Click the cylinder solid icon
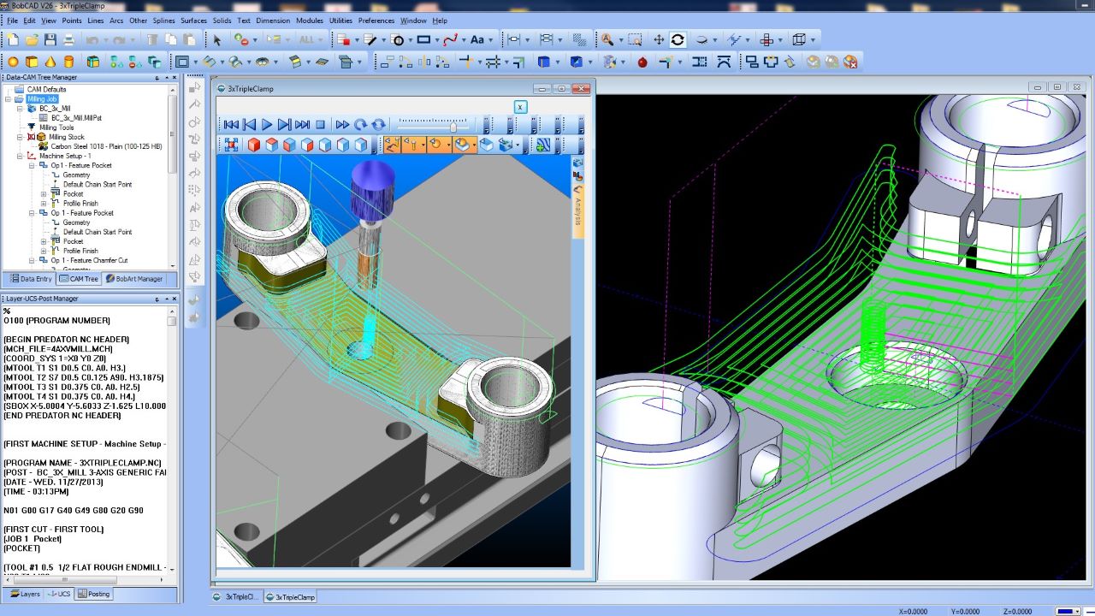 click(x=68, y=62)
